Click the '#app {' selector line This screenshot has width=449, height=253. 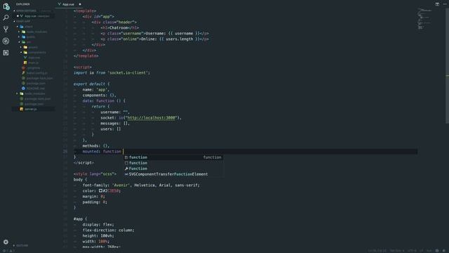pyautogui.click(x=80, y=219)
